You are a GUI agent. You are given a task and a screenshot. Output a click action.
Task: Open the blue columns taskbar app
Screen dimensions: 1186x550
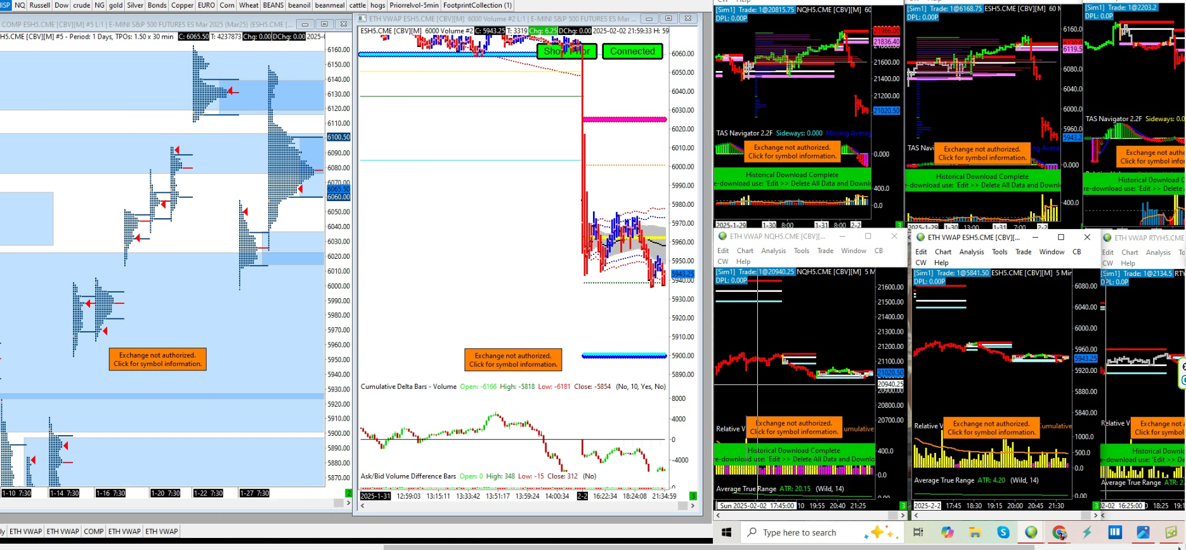pos(1115,532)
